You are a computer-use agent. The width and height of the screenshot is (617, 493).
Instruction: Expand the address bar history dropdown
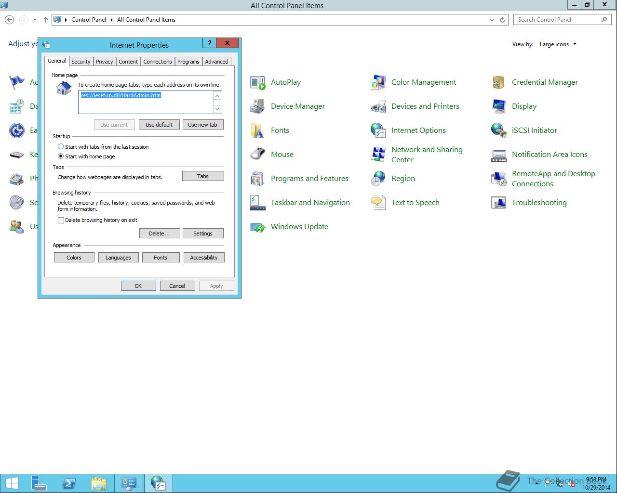pyautogui.click(x=492, y=20)
